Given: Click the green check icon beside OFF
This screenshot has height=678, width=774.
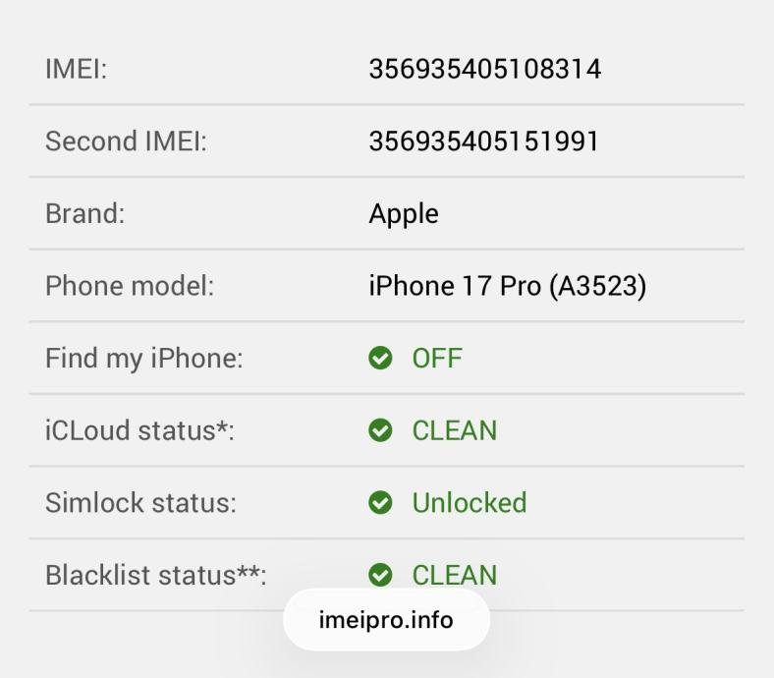Looking at the screenshot, I should (380, 359).
